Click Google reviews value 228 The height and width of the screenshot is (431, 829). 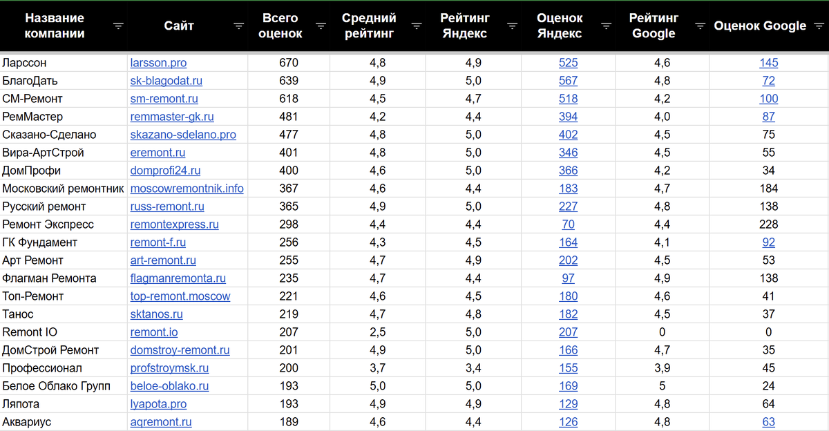[769, 224]
